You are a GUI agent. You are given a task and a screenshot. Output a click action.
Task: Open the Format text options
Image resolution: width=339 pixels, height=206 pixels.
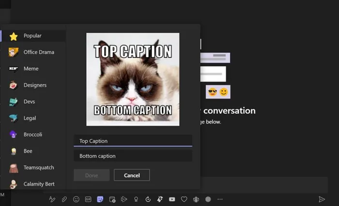52,199
